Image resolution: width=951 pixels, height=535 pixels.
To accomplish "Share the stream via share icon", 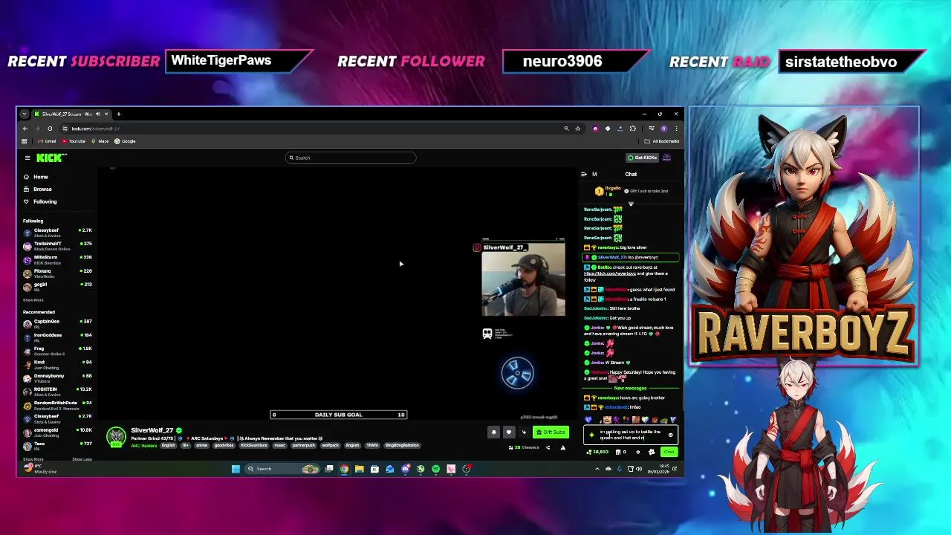I will 548,447.
